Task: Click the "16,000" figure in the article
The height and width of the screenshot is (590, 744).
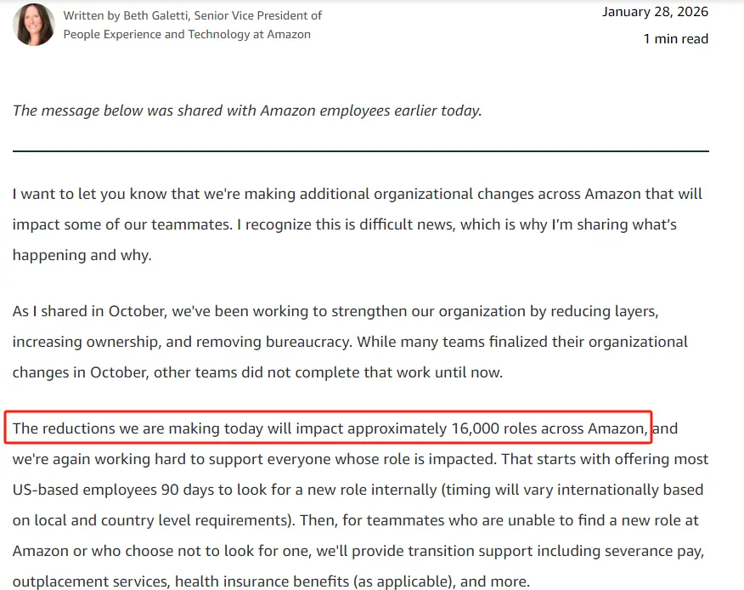Action: 474,428
